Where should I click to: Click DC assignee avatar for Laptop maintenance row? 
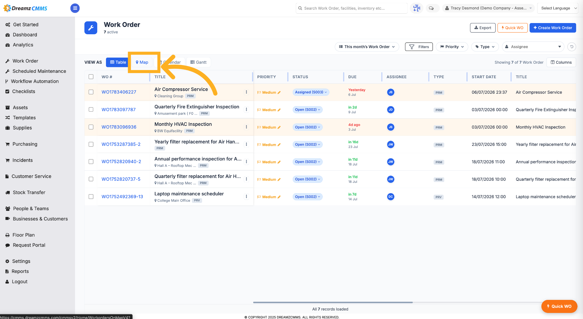pos(390,196)
